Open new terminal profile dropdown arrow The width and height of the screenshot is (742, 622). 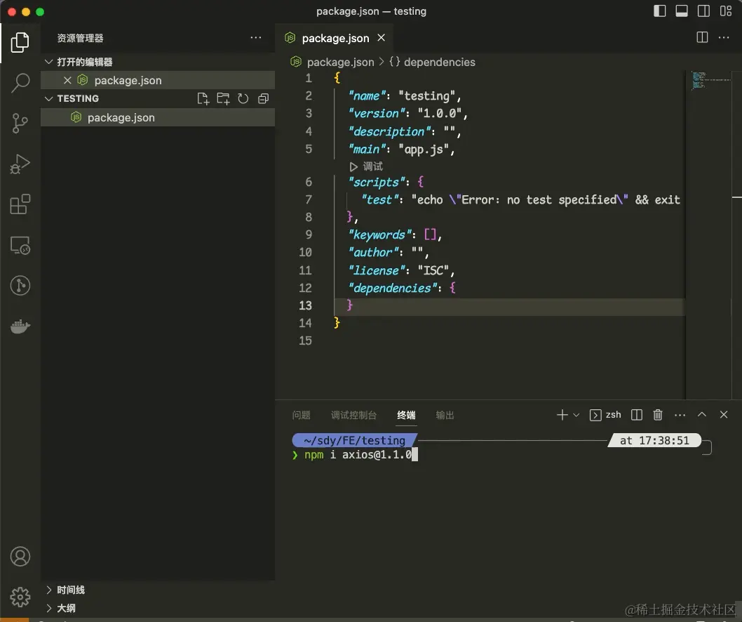(x=576, y=415)
